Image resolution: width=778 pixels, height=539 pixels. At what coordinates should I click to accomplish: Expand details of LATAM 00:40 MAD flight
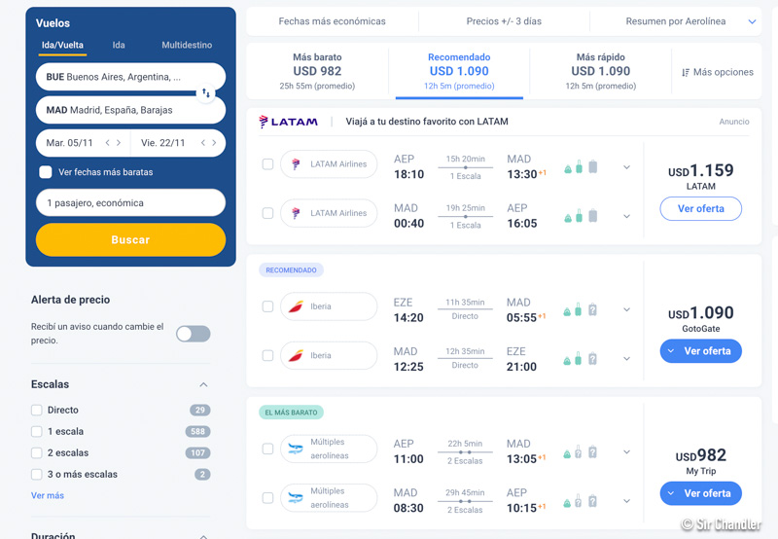coord(626,216)
